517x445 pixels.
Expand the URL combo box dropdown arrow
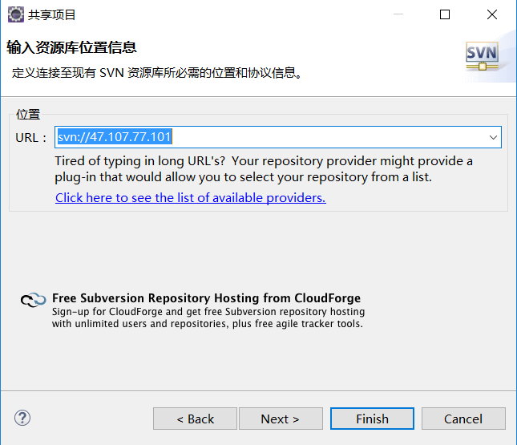point(493,137)
